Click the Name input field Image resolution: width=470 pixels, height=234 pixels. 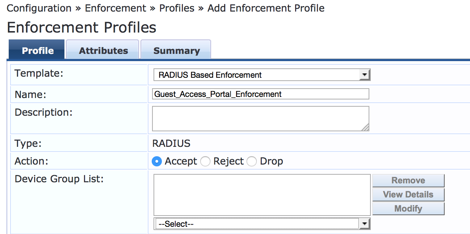point(260,94)
